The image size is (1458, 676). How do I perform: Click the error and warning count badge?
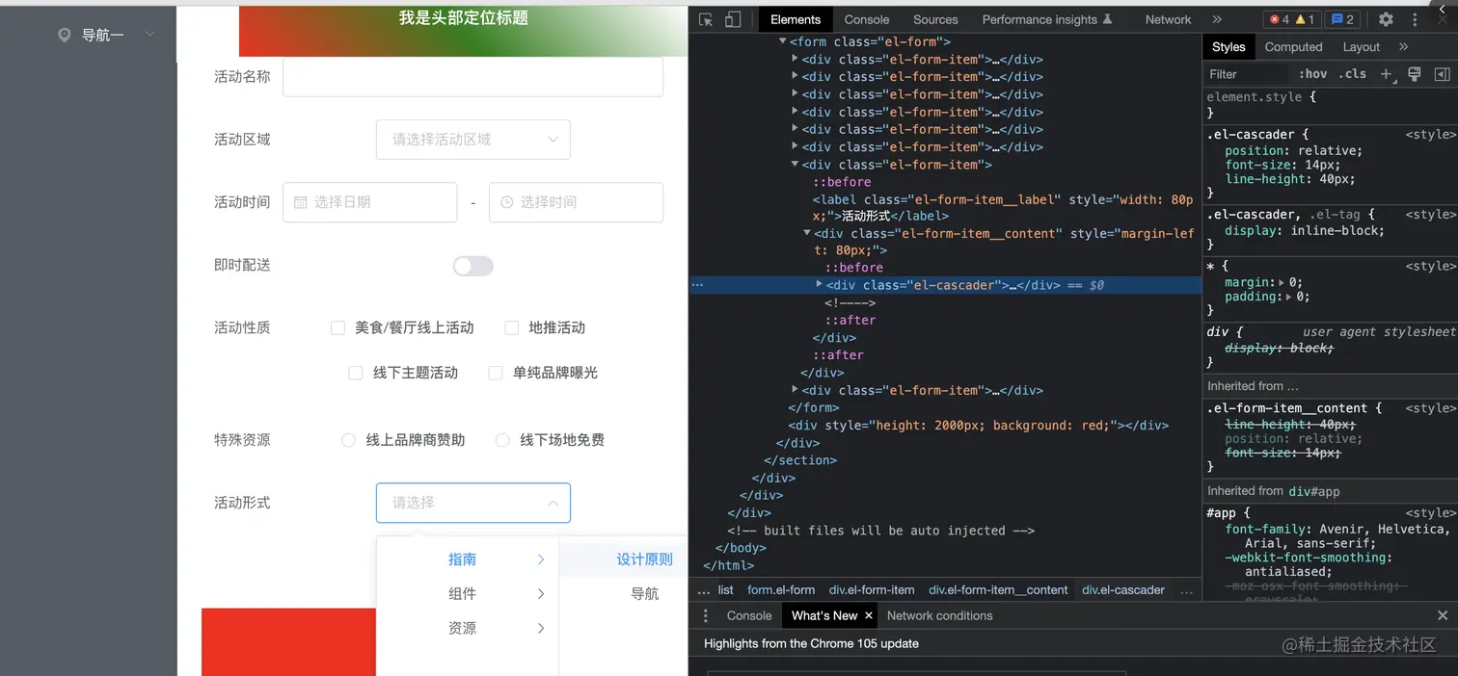[1292, 19]
